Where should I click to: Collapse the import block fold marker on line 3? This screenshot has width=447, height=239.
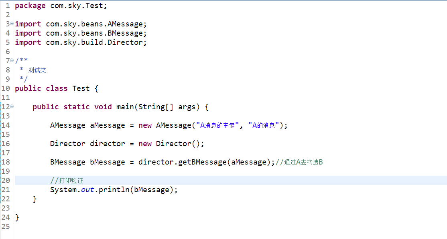coord(12,23)
